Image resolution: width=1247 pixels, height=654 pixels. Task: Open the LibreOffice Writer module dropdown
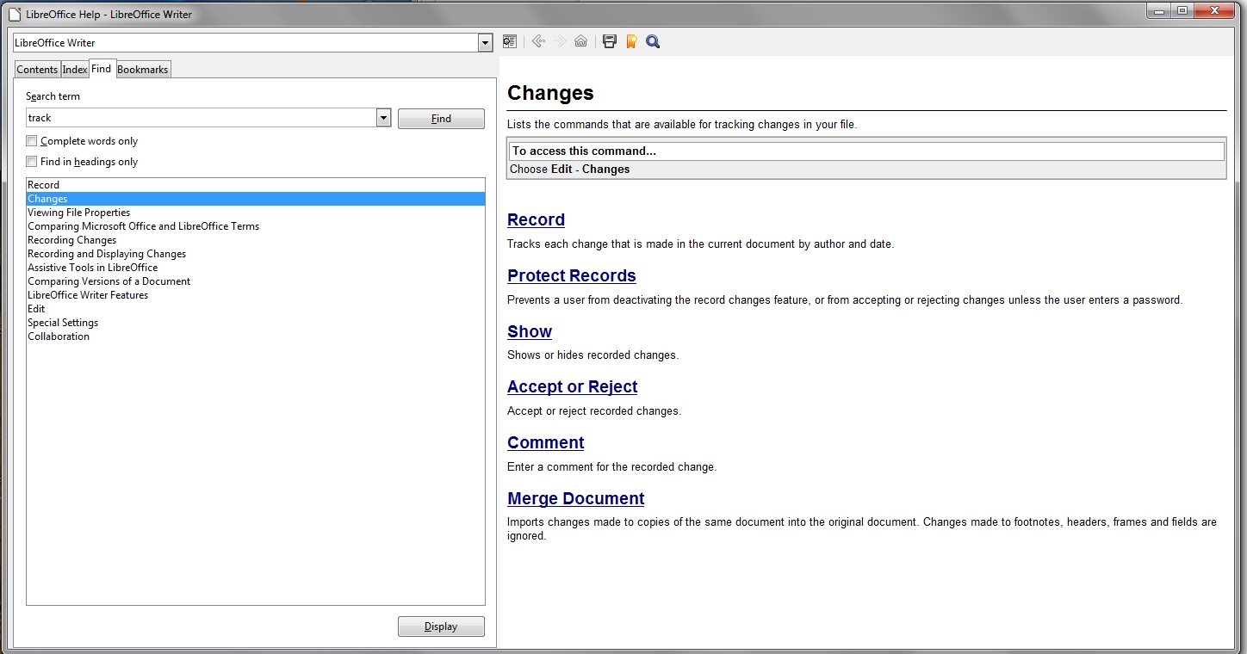click(x=486, y=43)
